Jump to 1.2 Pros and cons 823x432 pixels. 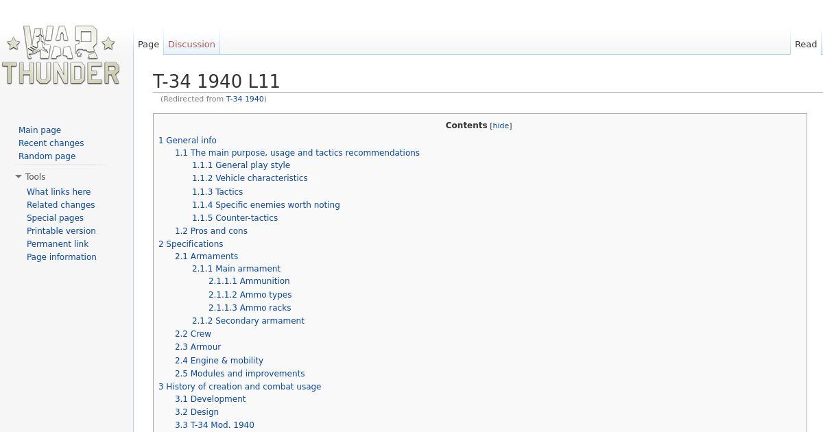coord(211,231)
